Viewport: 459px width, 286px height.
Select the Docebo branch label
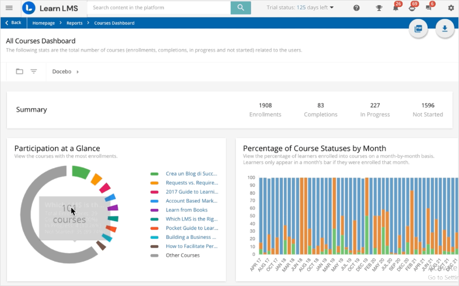coord(62,72)
